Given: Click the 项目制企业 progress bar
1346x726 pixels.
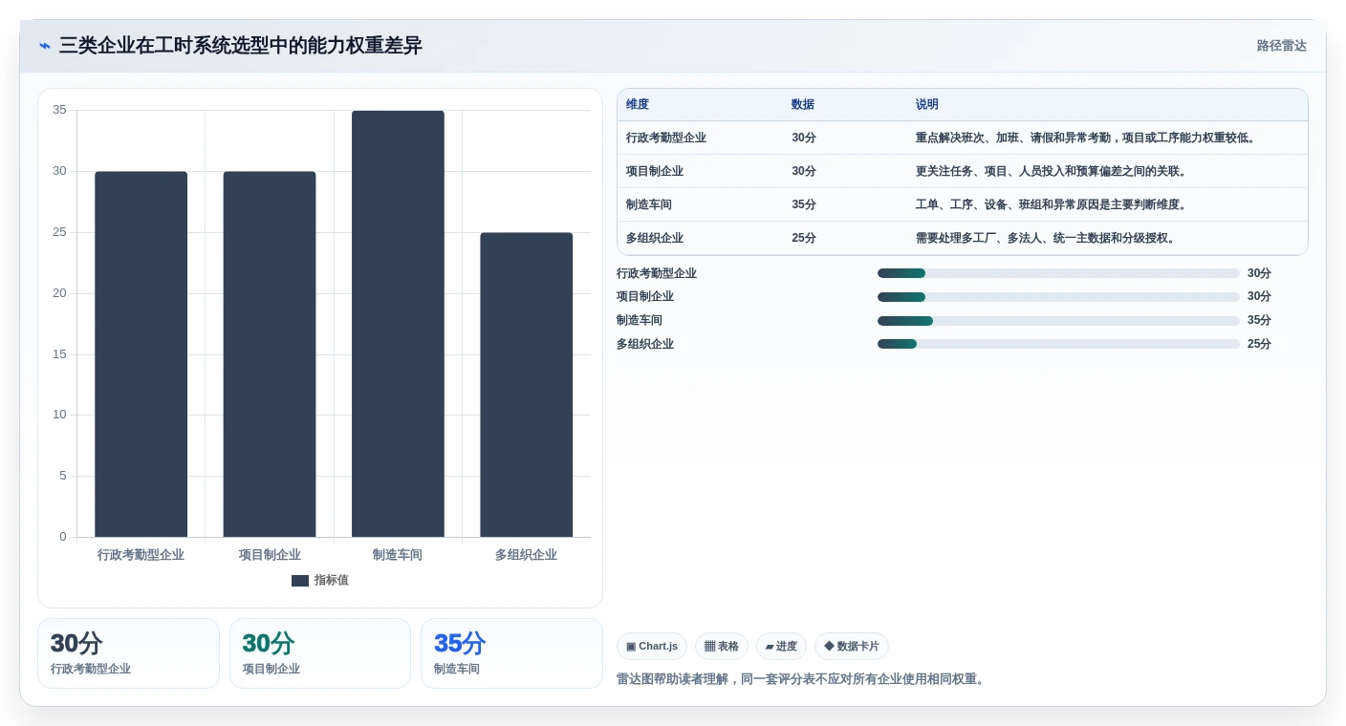Looking at the screenshot, I should pos(1058,296).
